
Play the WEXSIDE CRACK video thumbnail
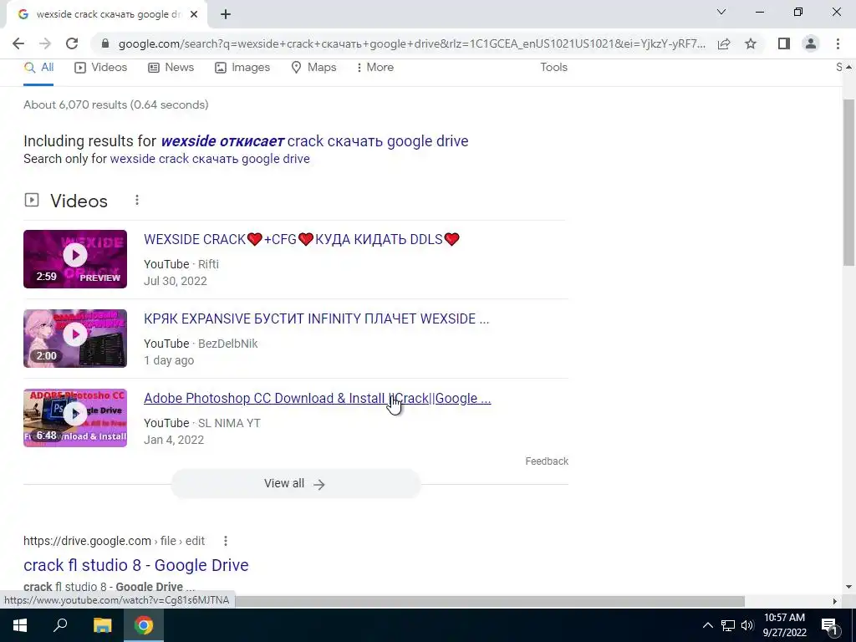pos(75,259)
